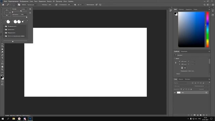Expand the first brush folder Основные кисти
215x121 pixels.
click(4, 26)
